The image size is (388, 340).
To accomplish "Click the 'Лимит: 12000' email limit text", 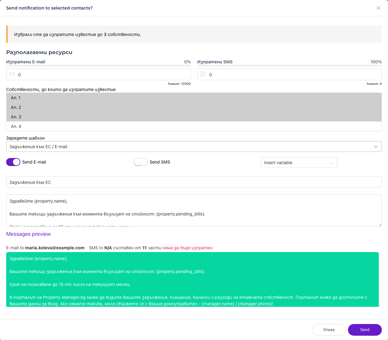I will [179, 84].
